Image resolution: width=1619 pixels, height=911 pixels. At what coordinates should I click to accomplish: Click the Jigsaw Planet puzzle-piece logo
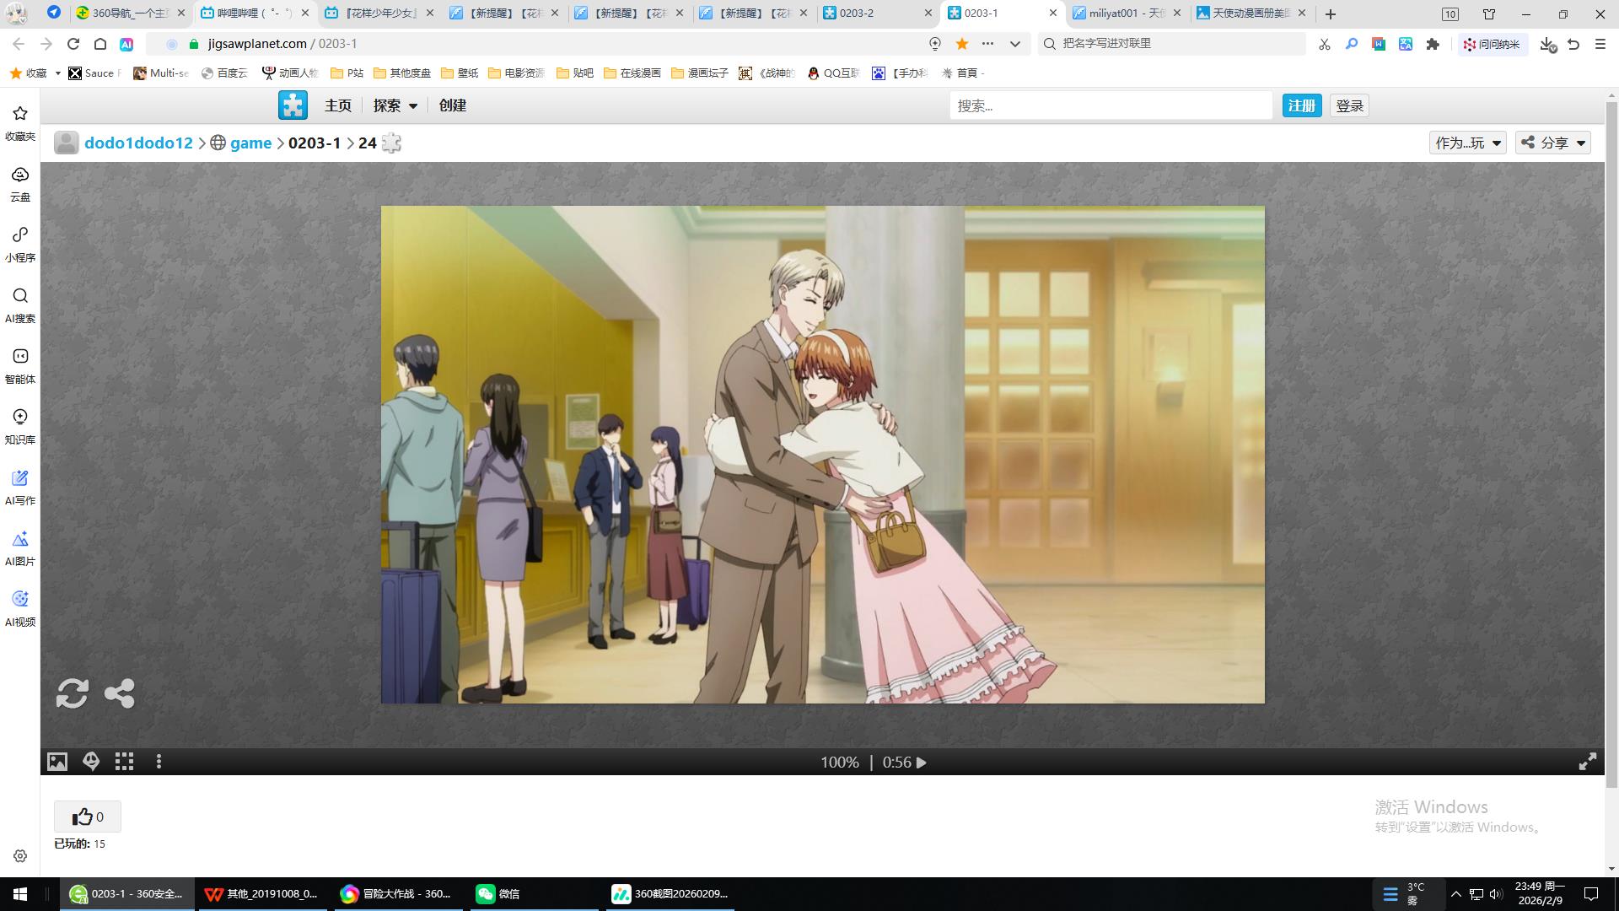coord(293,105)
